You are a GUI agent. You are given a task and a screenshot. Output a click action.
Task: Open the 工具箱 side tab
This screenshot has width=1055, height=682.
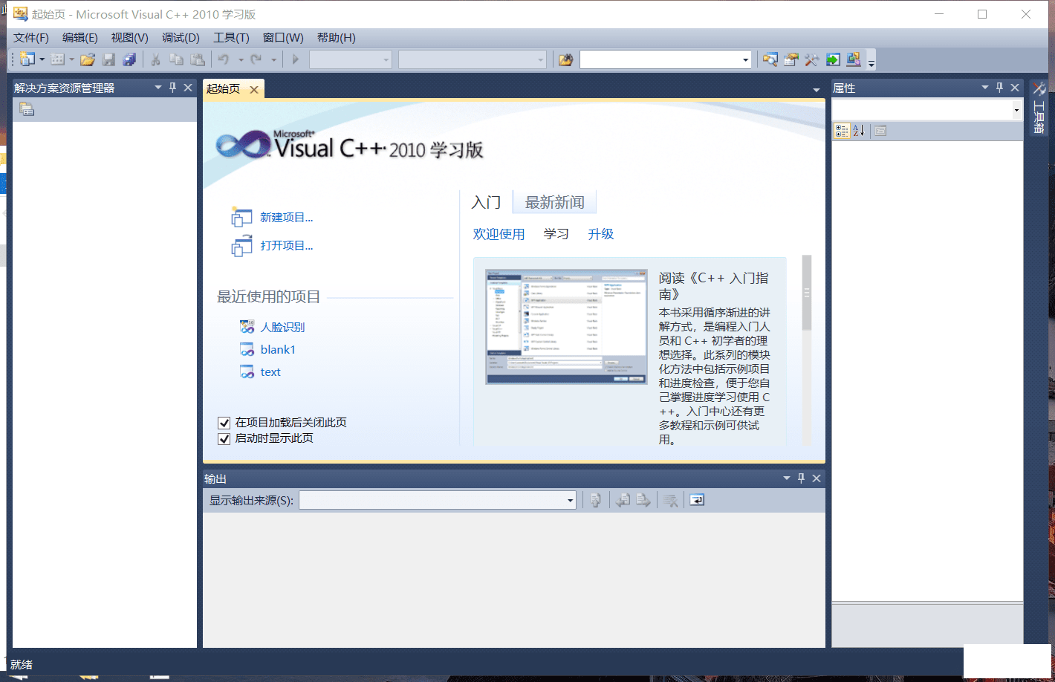[x=1039, y=108]
